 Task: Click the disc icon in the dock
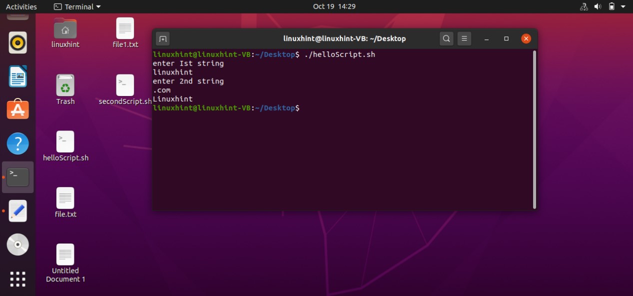18,244
